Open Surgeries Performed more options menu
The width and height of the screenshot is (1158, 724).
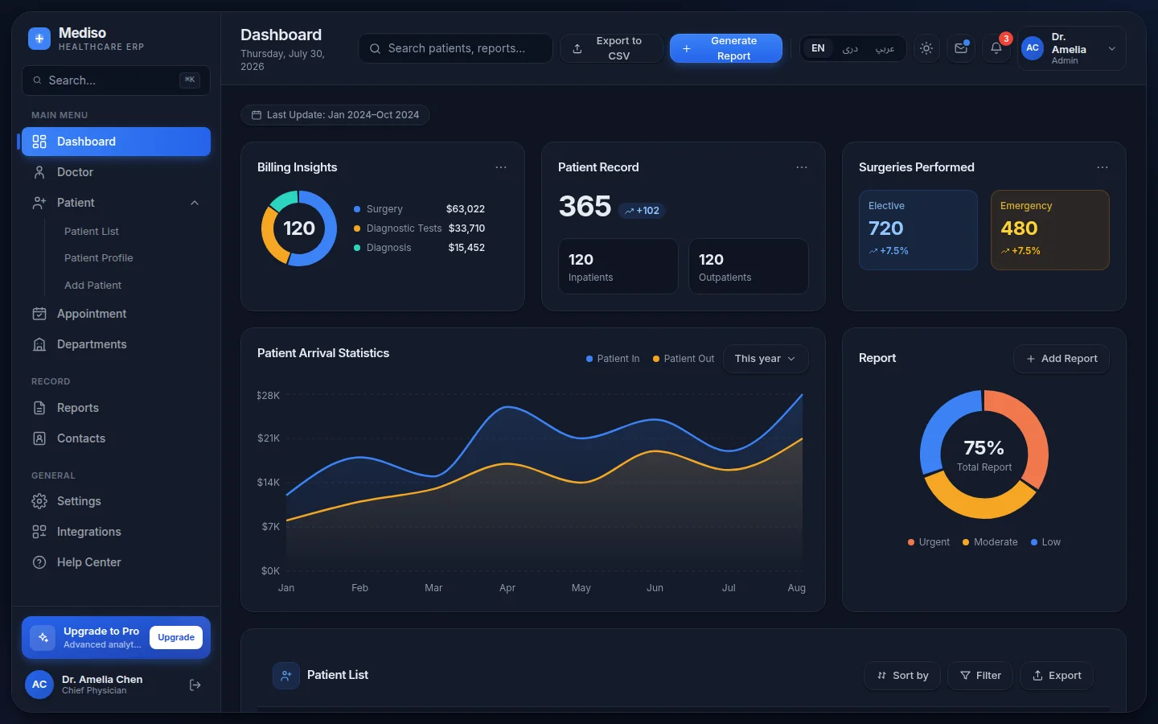coord(1103,167)
